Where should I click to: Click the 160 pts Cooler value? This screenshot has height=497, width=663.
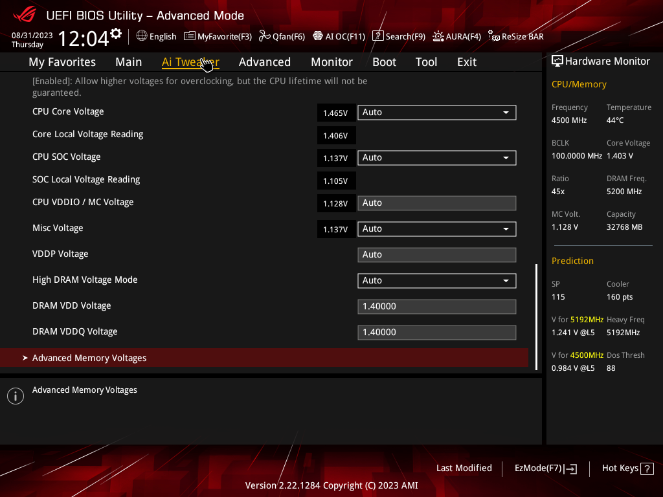click(620, 297)
